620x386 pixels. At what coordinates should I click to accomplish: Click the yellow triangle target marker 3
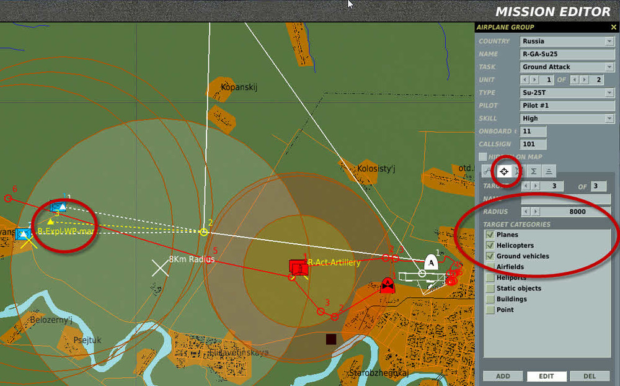tap(50, 222)
